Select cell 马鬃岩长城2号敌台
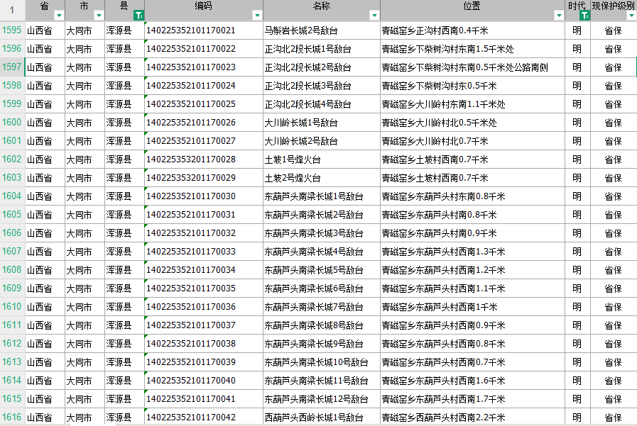 (322, 30)
